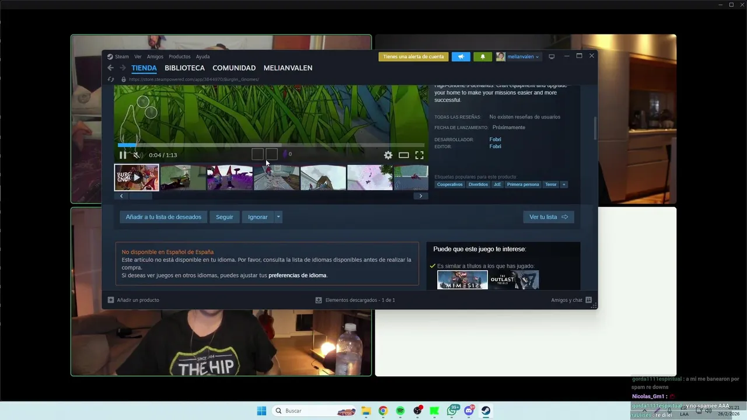The height and width of the screenshot is (420, 747).
Task: Open Spotify from the taskbar
Action: pyautogui.click(x=400, y=411)
